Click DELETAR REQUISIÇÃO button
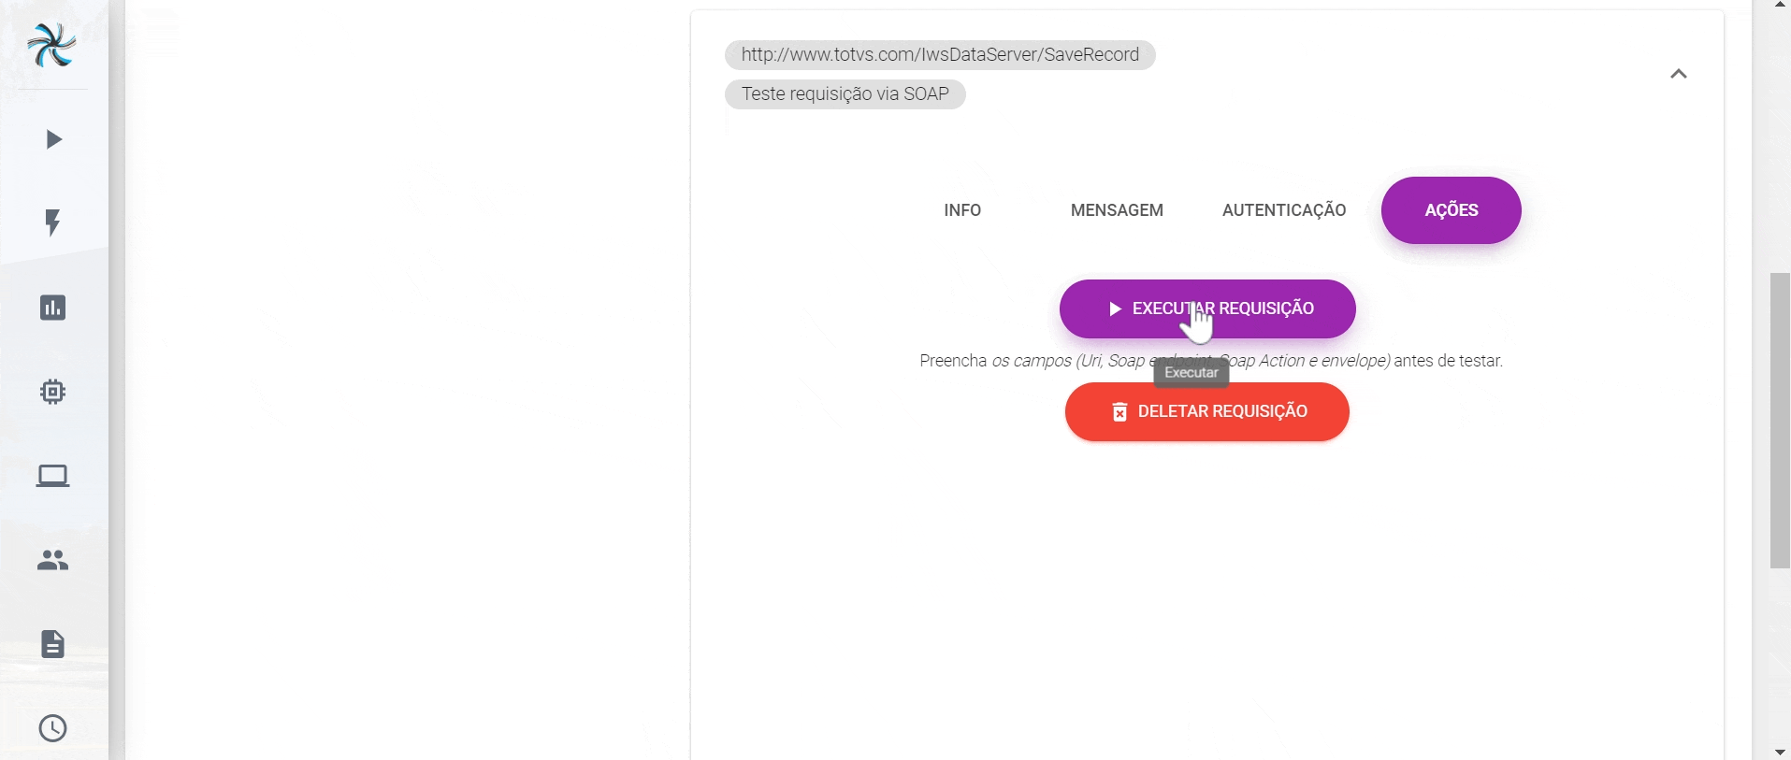 (1206, 411)
